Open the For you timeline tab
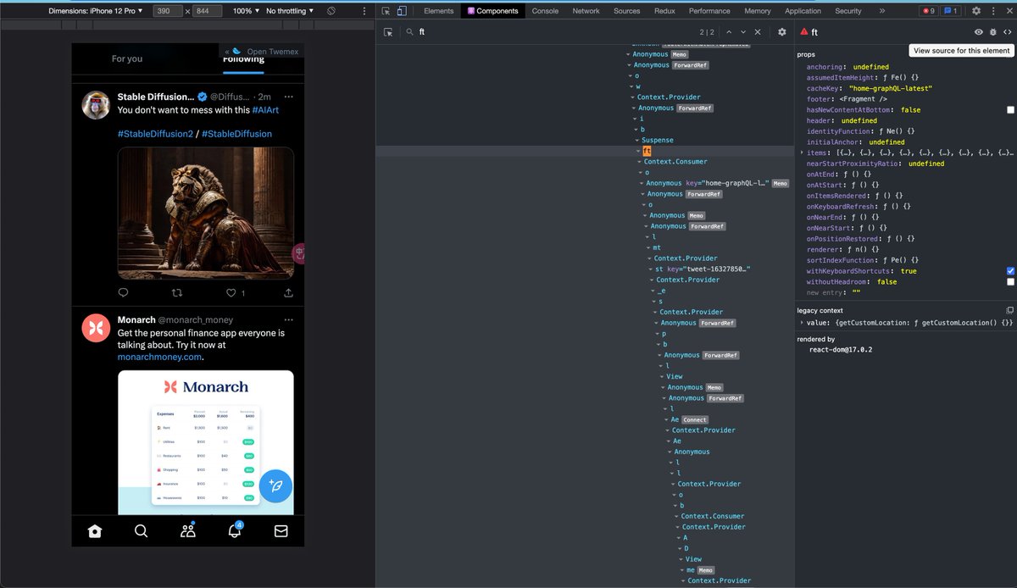Image resolution: width=1017 pixels, height=588 pixels. (x=127, y=58)
